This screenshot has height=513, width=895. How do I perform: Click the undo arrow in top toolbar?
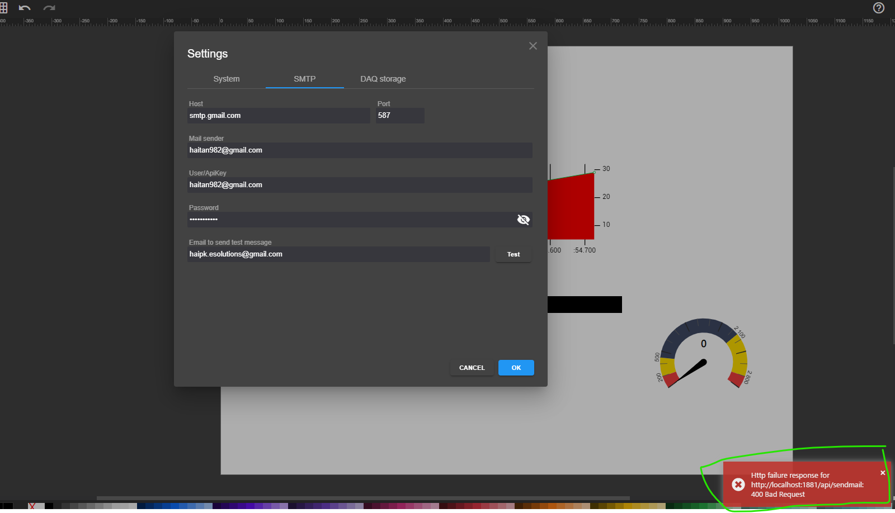[25, 8]
